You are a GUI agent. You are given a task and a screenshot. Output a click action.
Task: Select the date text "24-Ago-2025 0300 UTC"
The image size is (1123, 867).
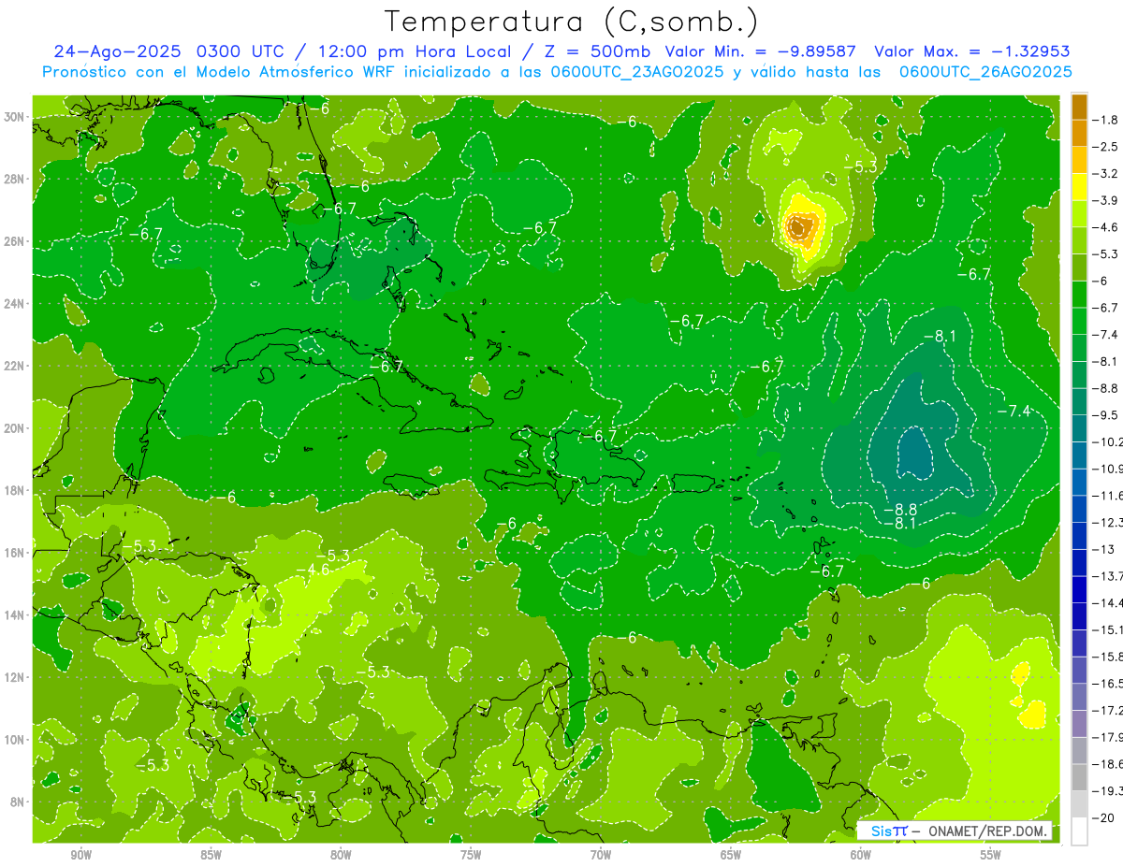tap(170, 51)
